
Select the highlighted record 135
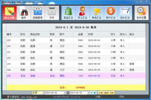[76, 76]
